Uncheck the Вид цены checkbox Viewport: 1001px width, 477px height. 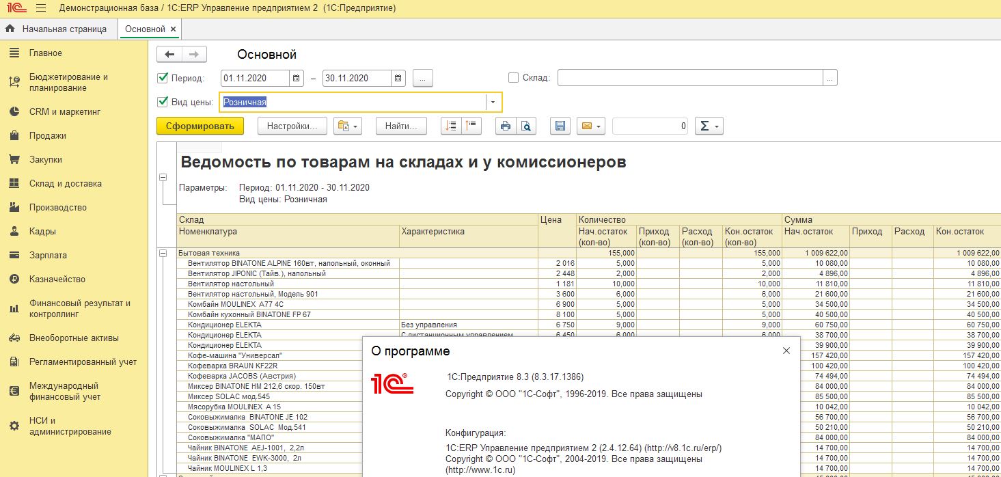pyautogui.click(x=163, y=102)
